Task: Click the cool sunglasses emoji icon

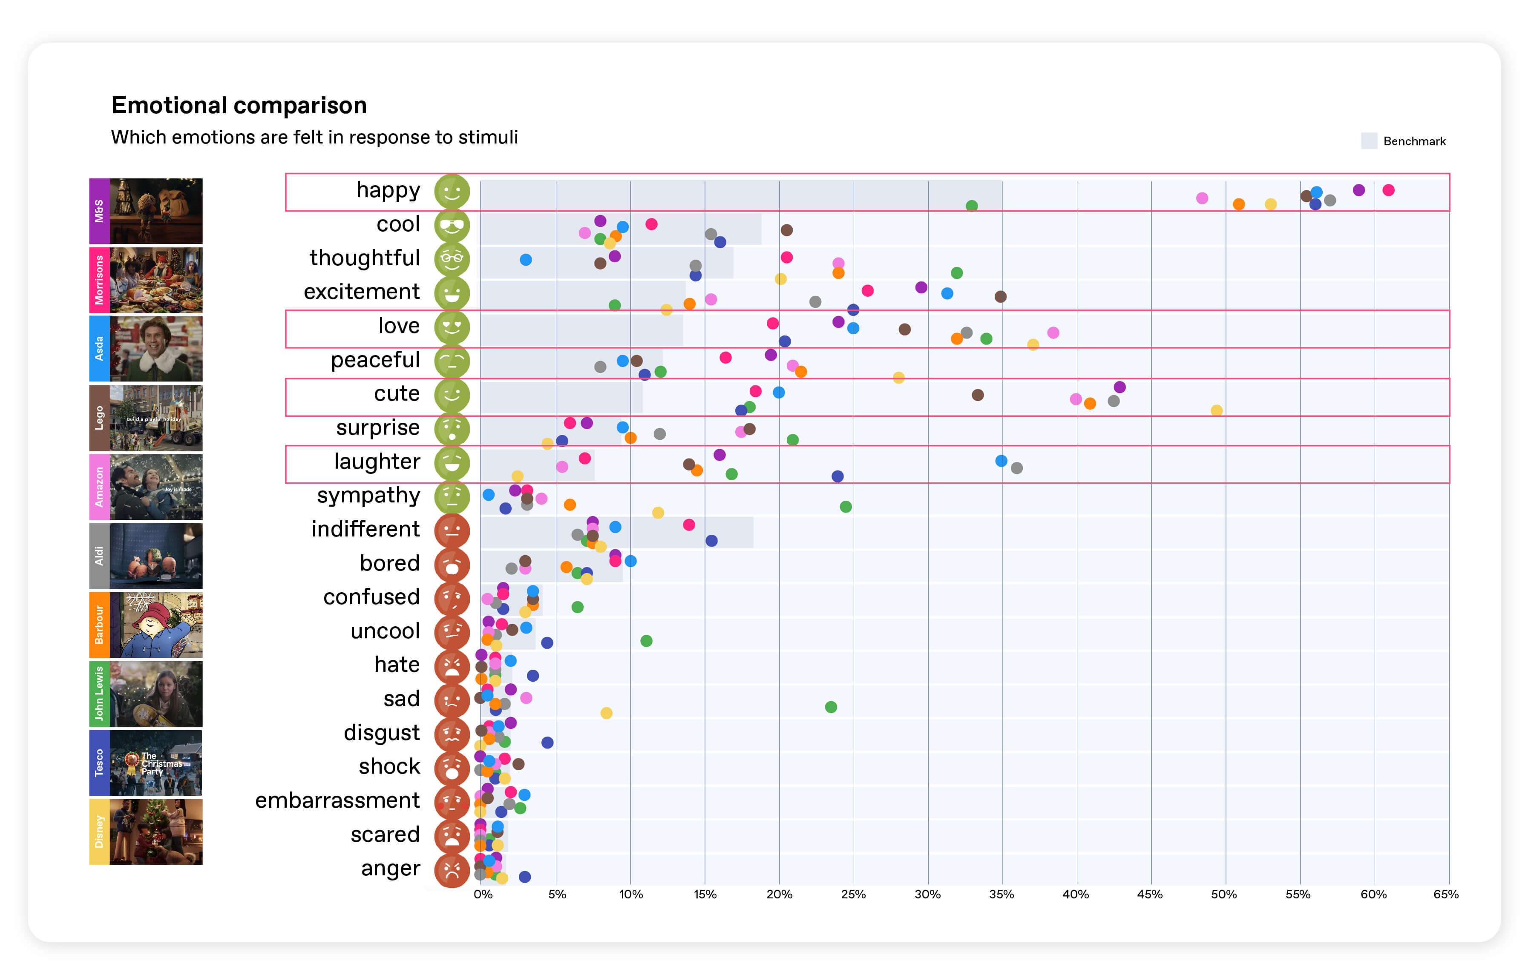Action: (452, 225)
